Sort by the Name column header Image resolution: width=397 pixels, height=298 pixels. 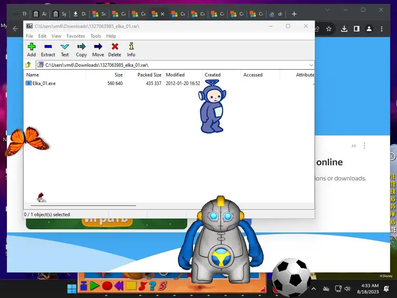[55, 75]
